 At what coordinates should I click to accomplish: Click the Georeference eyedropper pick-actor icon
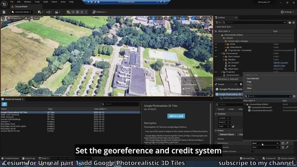click(287, 143)
